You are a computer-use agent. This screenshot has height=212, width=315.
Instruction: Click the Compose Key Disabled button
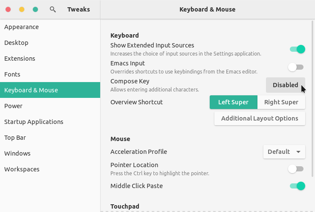click(x=285, y=85)
